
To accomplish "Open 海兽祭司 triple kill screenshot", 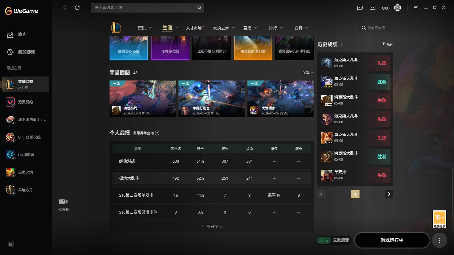I will (x=142, y=99).
